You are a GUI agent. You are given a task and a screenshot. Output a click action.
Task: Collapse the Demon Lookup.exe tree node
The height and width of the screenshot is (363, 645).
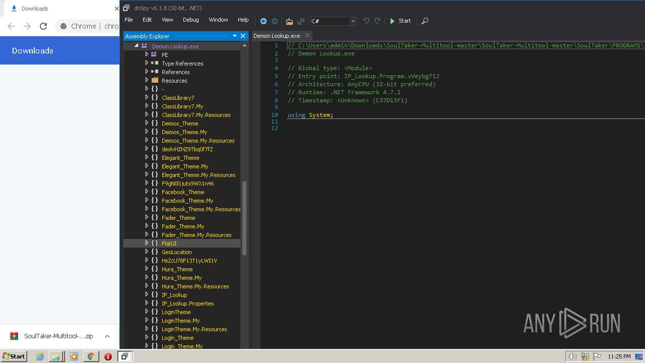(137, 46)
